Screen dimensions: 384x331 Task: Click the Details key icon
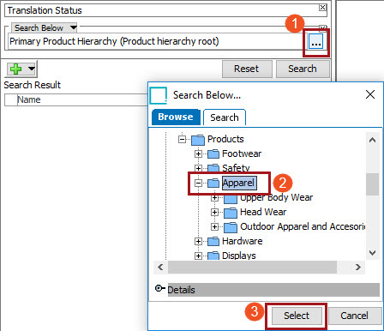(160, 288)
